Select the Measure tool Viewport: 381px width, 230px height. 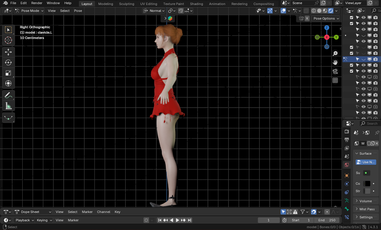8,106
